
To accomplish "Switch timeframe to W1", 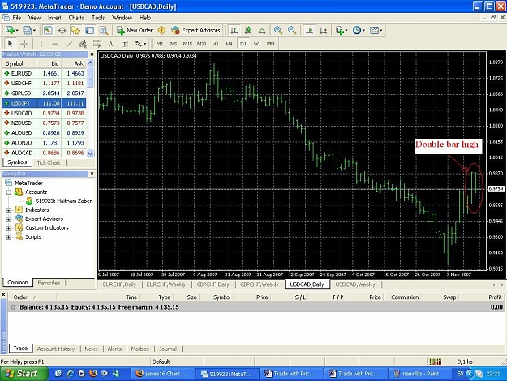I will [x=257, y=44].
